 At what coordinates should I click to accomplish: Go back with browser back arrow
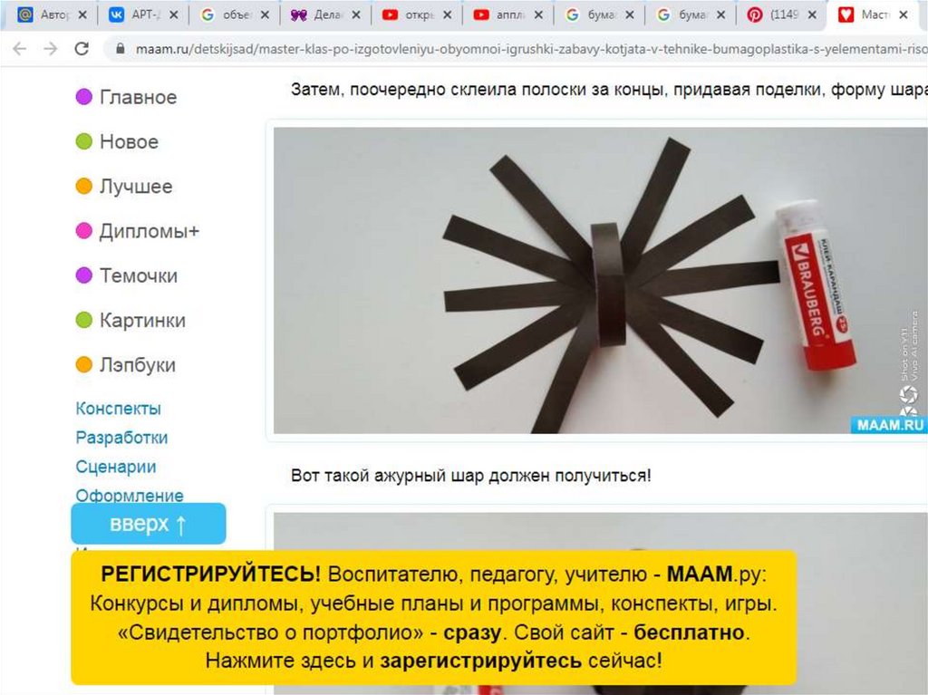[20, 49]
